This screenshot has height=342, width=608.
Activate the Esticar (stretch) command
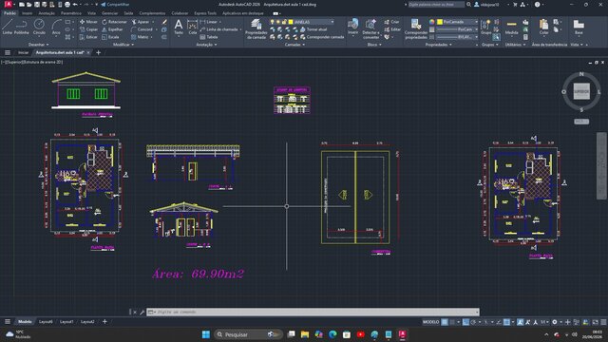click(x=88, y=37)
